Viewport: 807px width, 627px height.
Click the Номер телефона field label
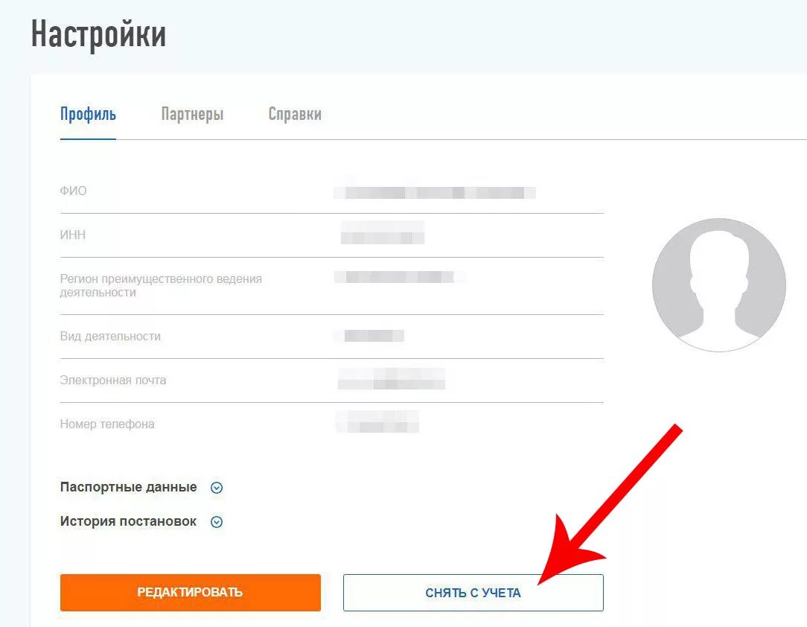(107, 424)
